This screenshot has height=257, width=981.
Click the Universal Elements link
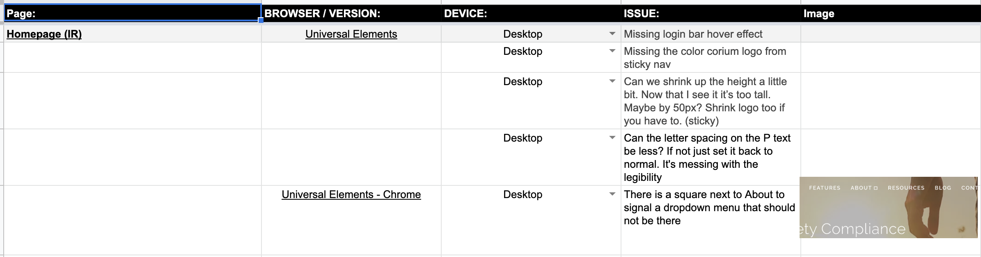pos(351,34)
